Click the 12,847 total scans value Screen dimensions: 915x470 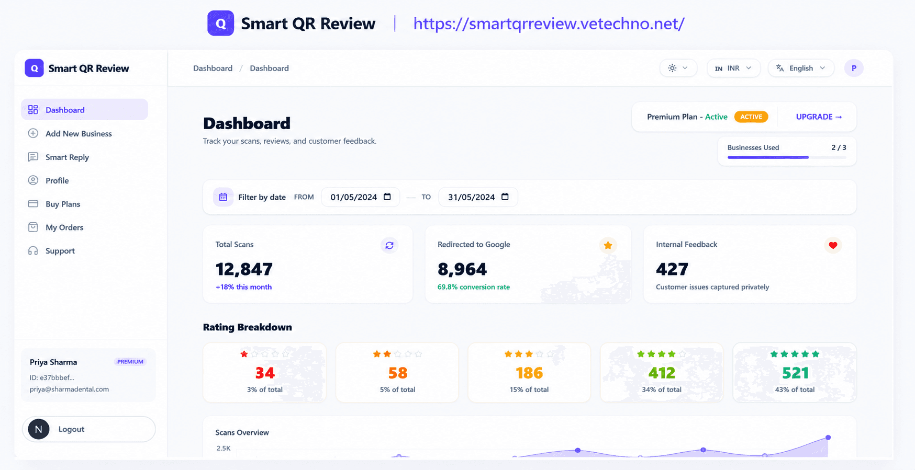pos(244,269)
